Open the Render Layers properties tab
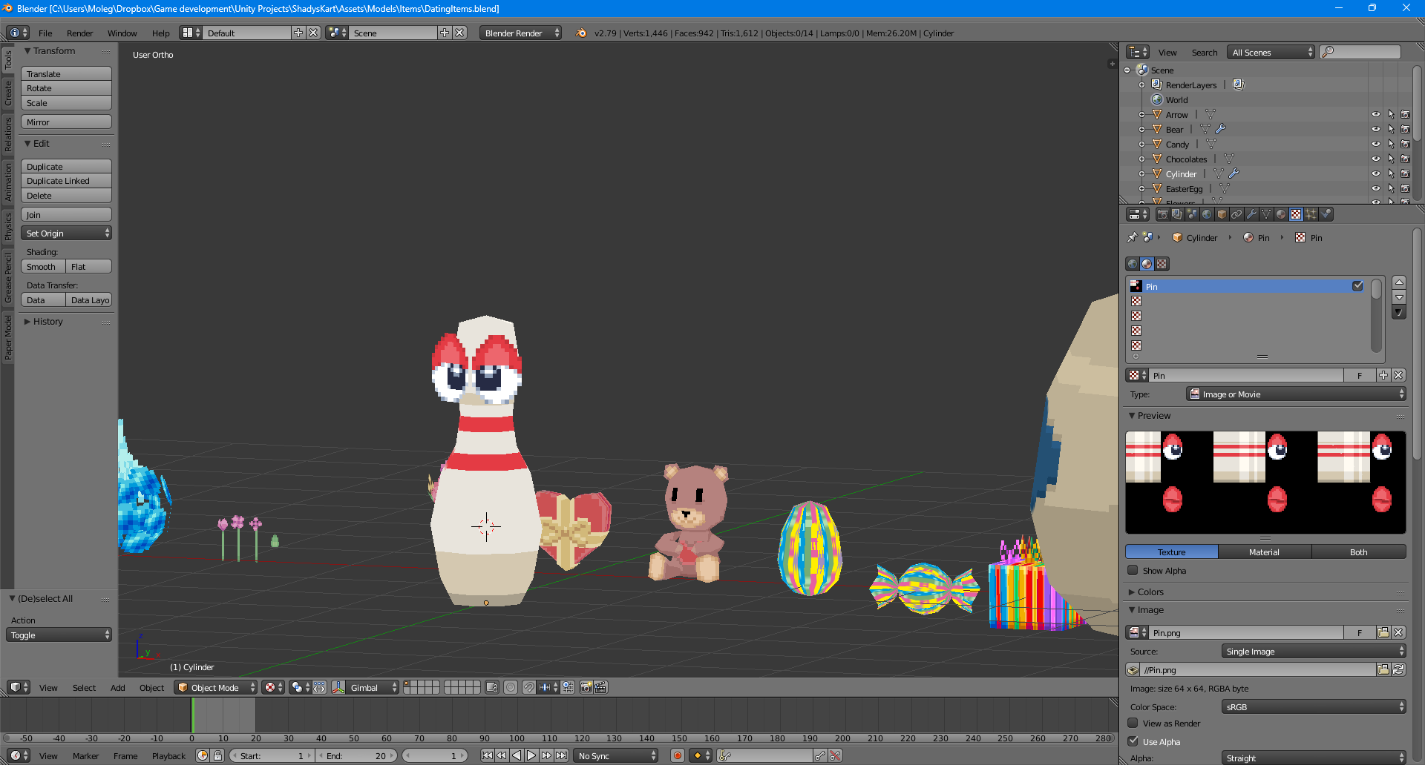The width and height of the screenshot is (1425, 765). coord(1177,214)
